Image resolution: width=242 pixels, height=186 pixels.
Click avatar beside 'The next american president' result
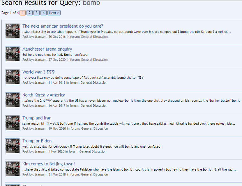(x=13, y=31)
